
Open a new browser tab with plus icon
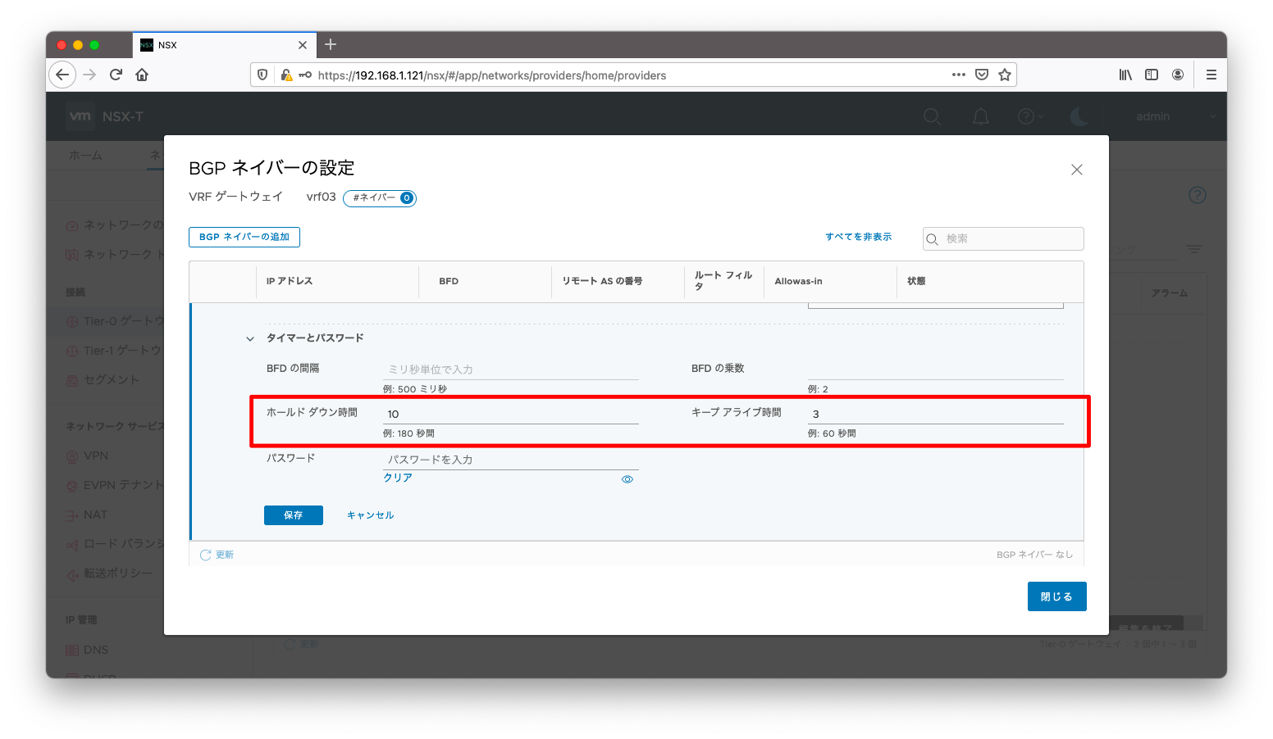point(331,44)
